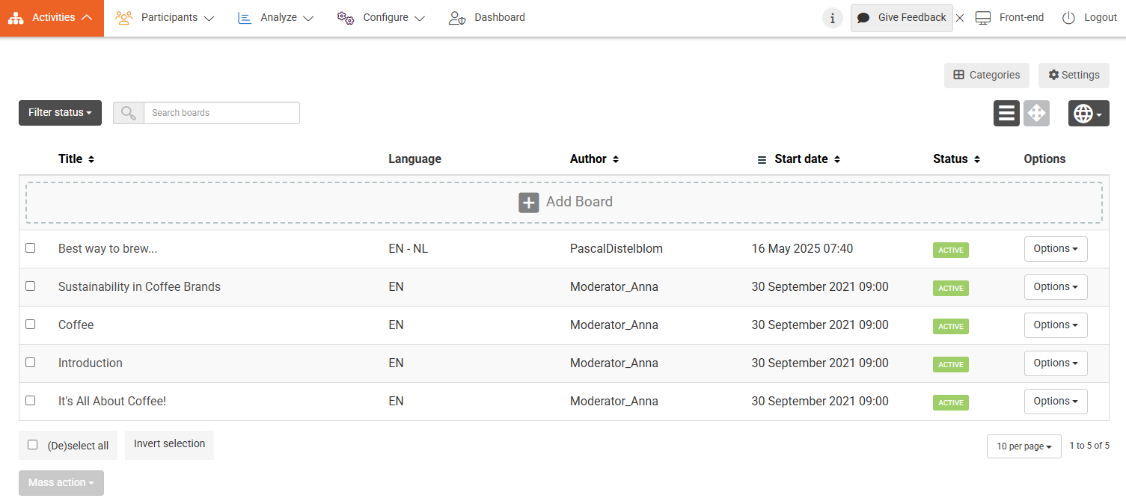Open the Participants menu
The image size is (1126, 504).
(x=165, y=18)
